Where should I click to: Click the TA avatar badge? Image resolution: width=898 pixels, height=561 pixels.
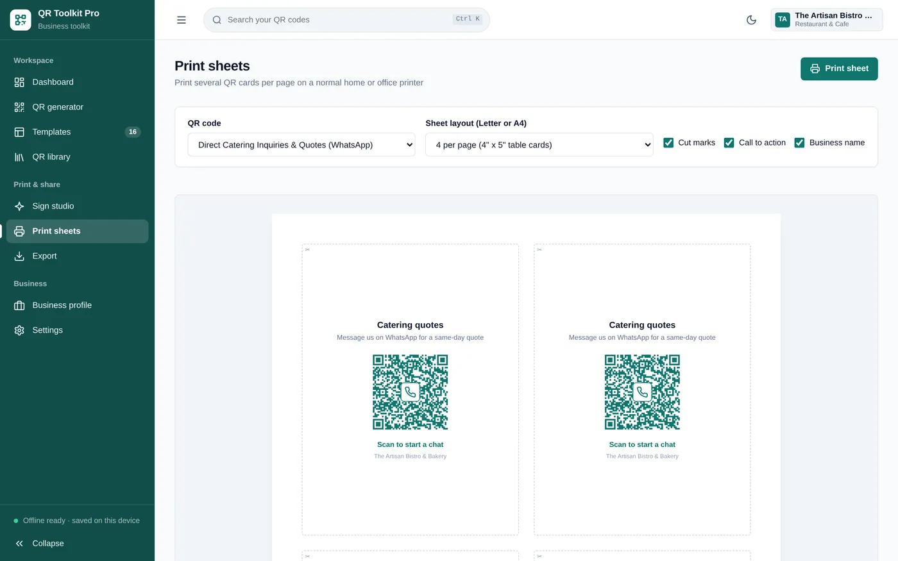coord(783,20)
